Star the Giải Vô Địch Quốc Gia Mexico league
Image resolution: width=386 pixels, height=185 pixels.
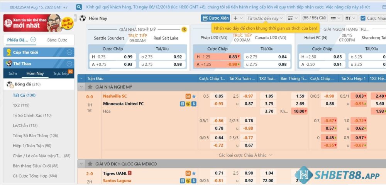point(90,164)
